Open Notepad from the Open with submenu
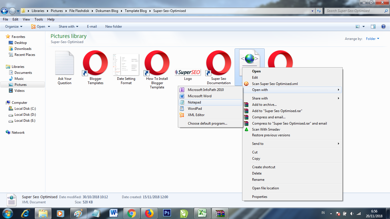 coord(210,102)
